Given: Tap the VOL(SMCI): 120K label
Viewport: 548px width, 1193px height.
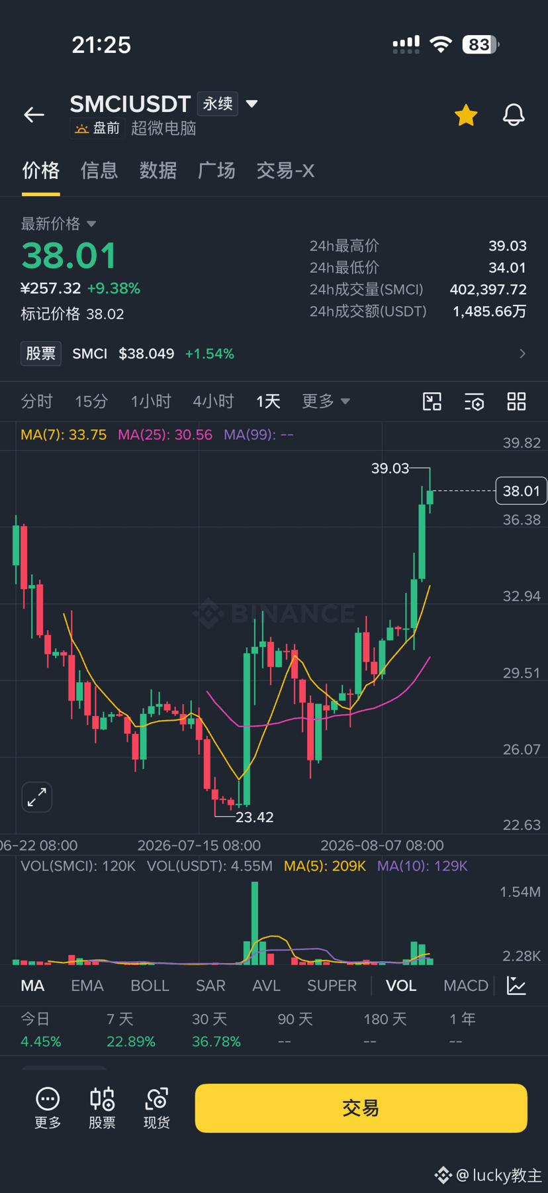Looking at the screenshot, I should point(78,866).
